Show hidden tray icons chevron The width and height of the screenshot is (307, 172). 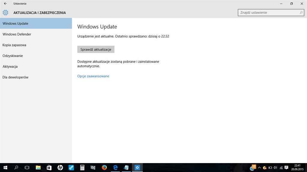259,168
